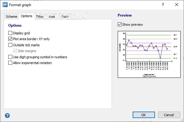Click the graph preview thumbnail
This screenshot has height=122, width=184.
click(149, 54)
